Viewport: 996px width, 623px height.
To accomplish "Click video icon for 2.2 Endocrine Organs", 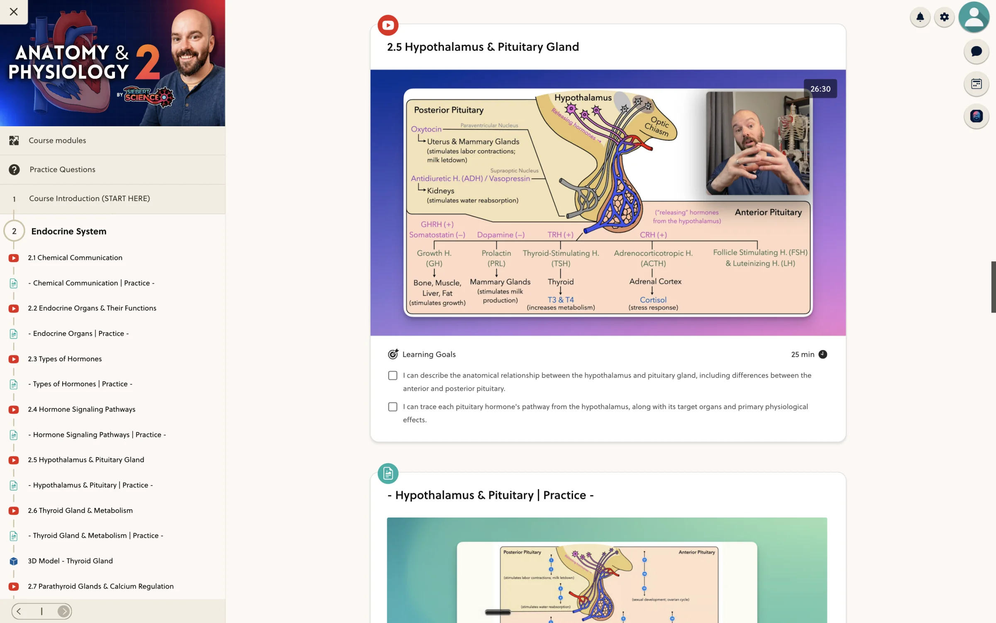I will click(x=14, y=309).
